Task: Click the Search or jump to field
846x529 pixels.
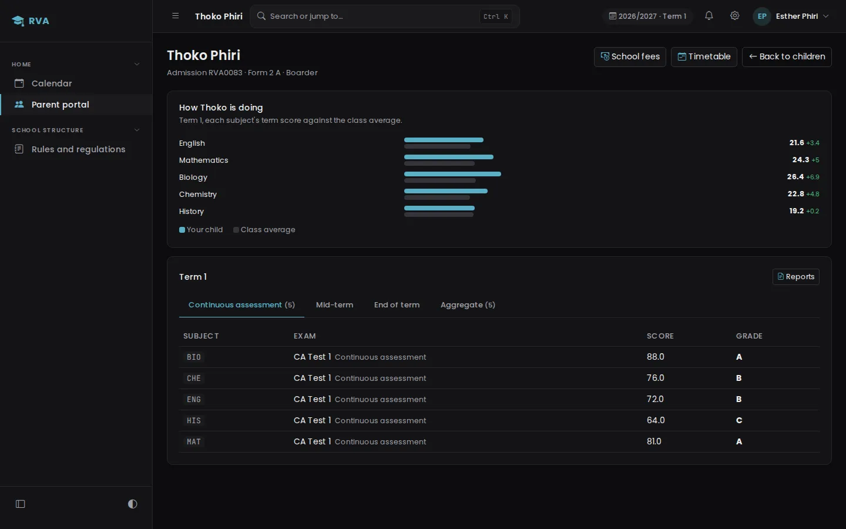Action: tap(385, 16)
